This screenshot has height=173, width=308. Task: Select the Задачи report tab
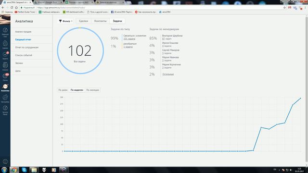click(117, 21)
